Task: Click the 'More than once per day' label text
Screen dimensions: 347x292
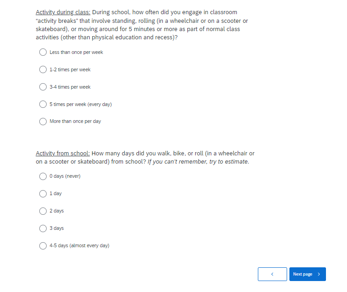Action: click(x=75, y=122)
